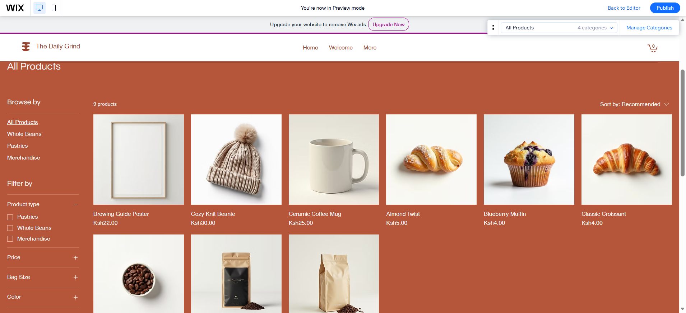The width and height of the screenshot is (686, 313).
Task: Browse the Merchandise category link
Action: pyautogui.click(x=23, y=158)
